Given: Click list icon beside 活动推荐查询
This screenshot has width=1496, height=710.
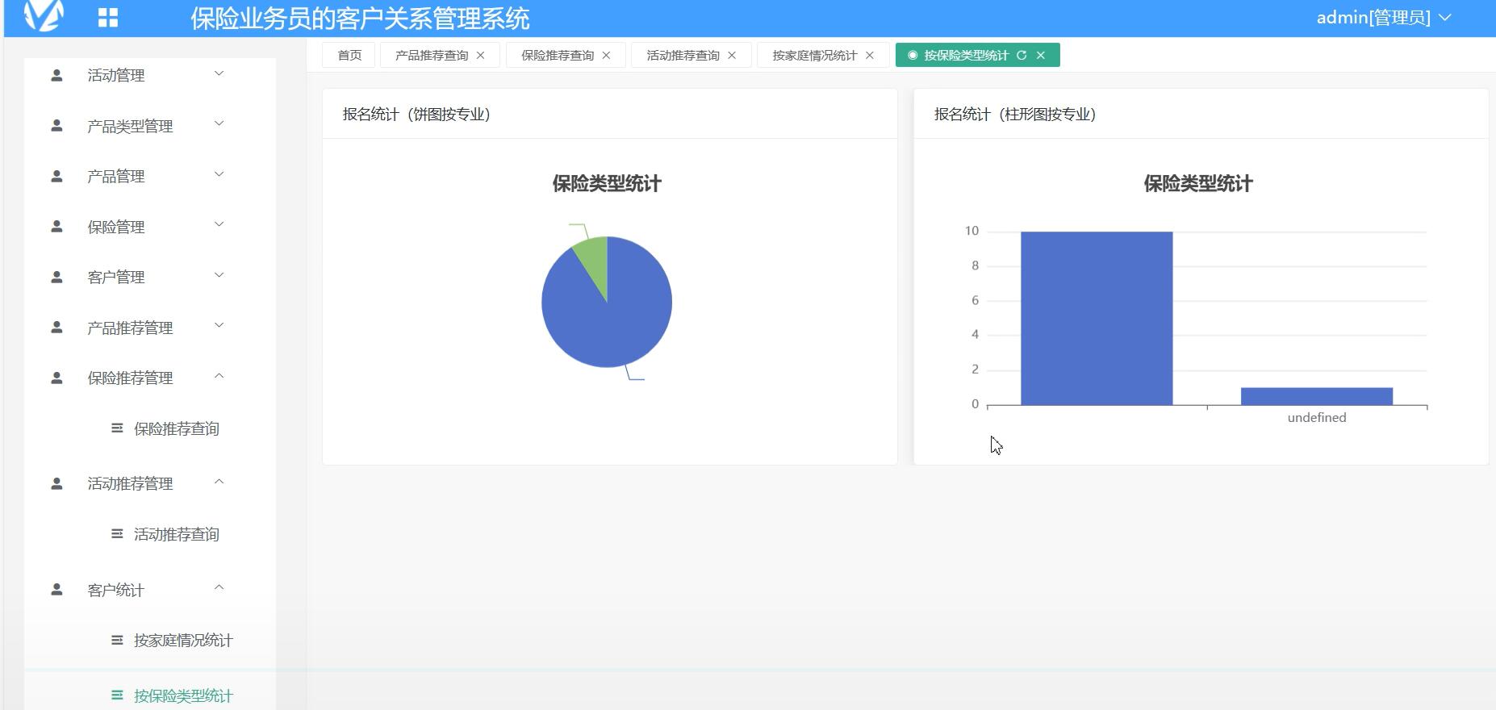Looking at the screenshot, I should [117, 534].
